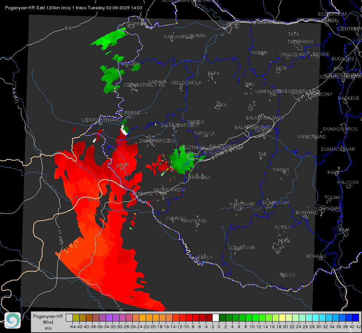Click the SZENTGOTTHARD city label

tap(101, 120)
